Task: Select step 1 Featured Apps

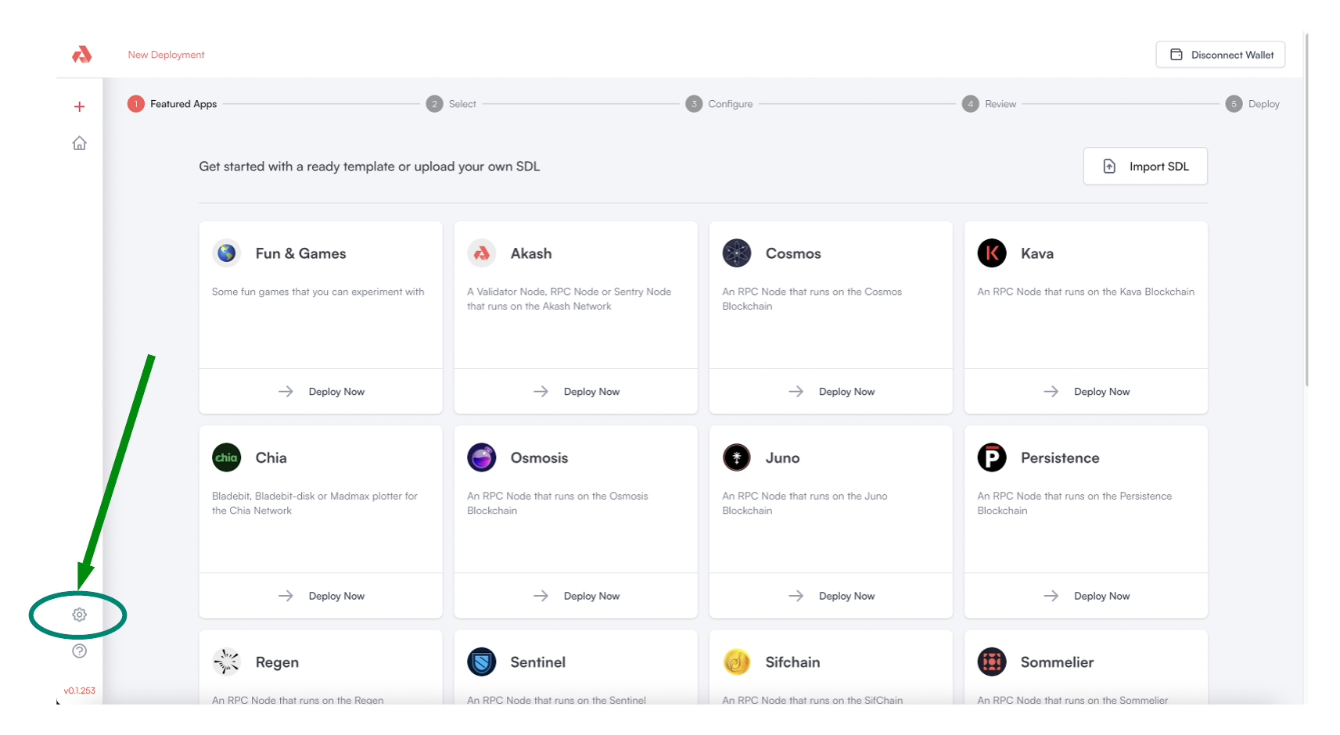Action: coord(172,104)
